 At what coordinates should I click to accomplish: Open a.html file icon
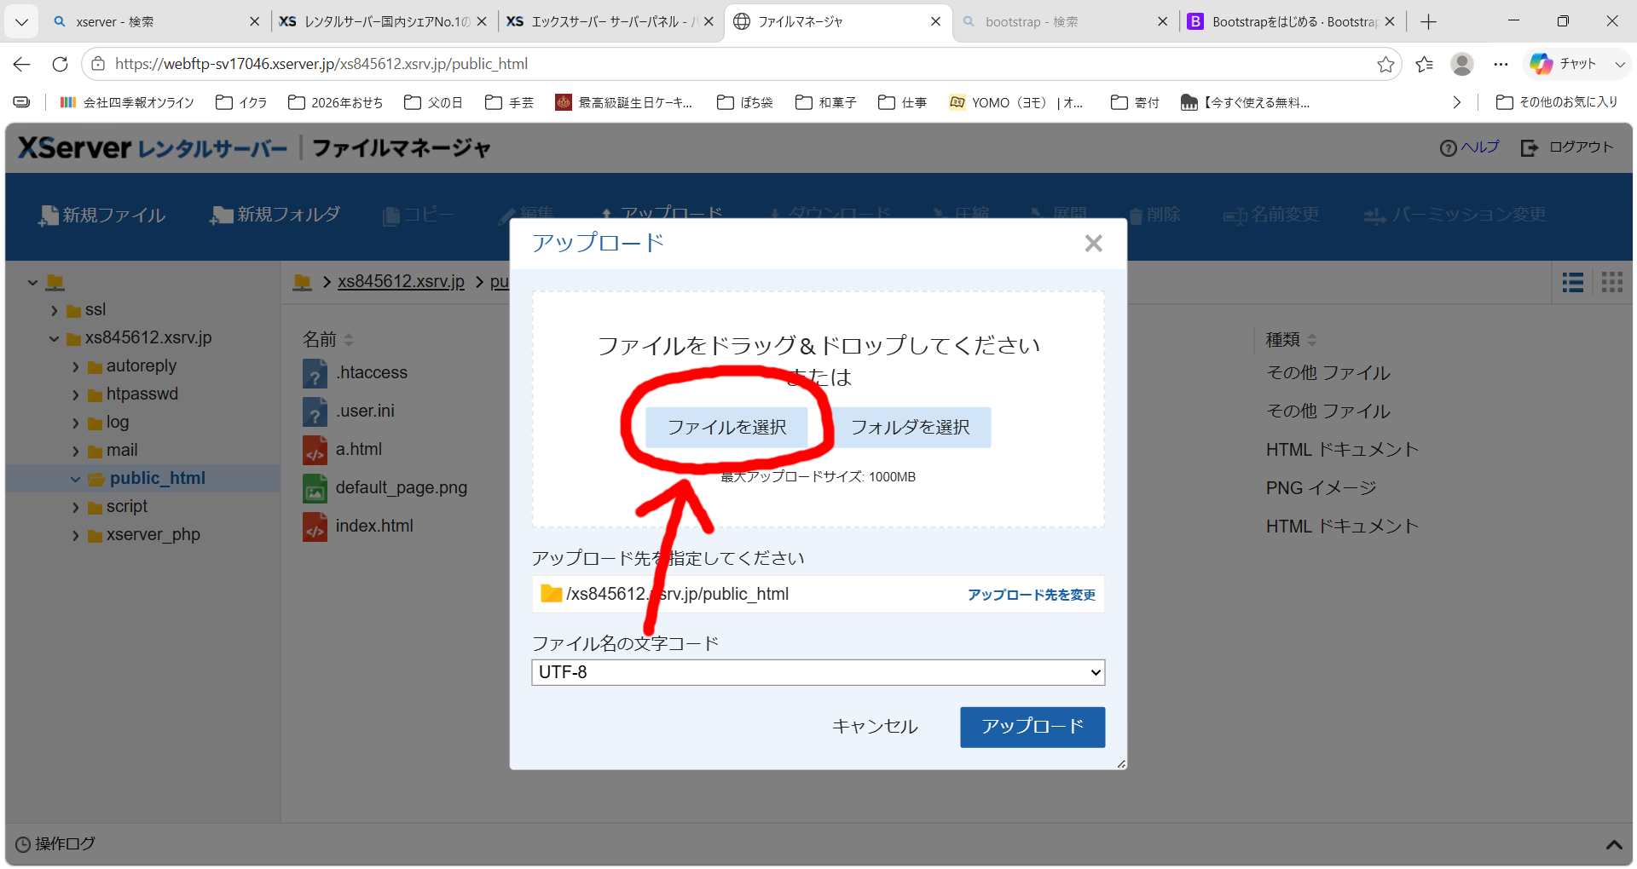[315, 450]
